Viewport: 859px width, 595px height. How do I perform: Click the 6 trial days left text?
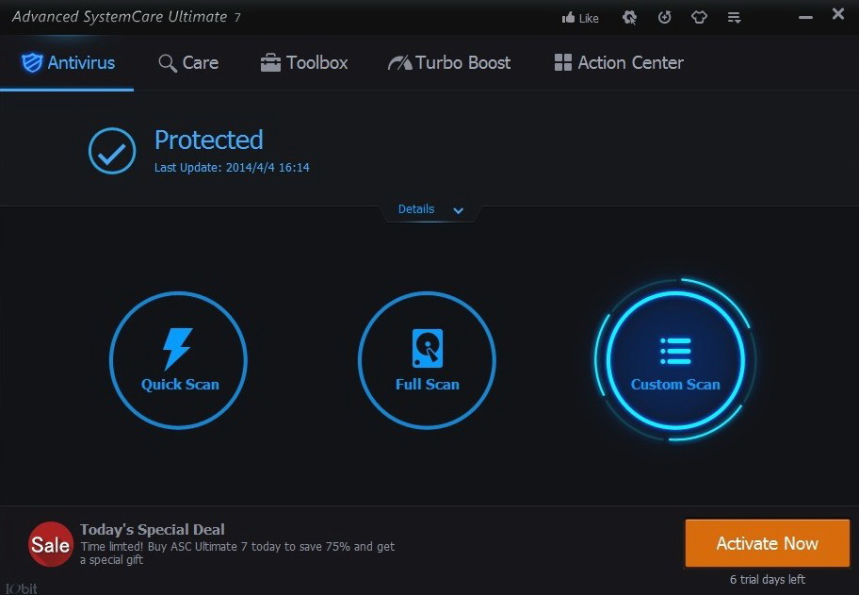coord(768,579)
